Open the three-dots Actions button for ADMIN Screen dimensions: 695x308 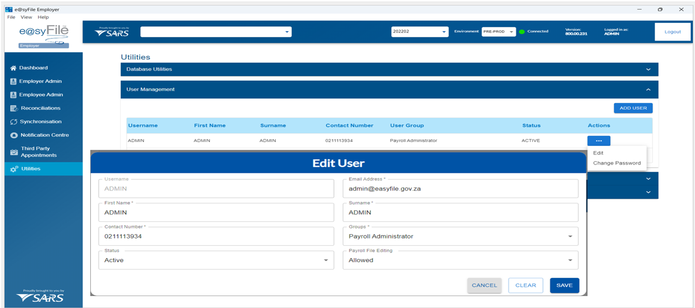(599, 141)
